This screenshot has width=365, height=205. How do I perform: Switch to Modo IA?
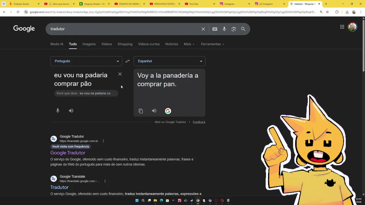pyautogui.click(x=57, y=44)
